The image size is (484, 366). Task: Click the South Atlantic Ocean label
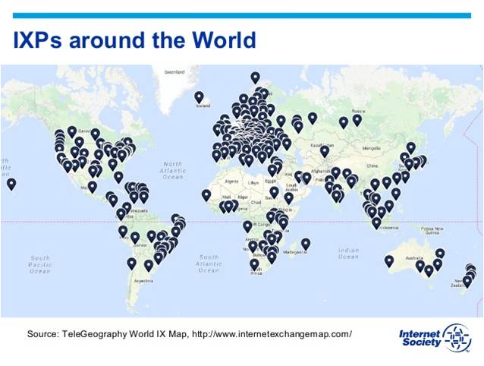pyautogui.click(x=209, y=264)
